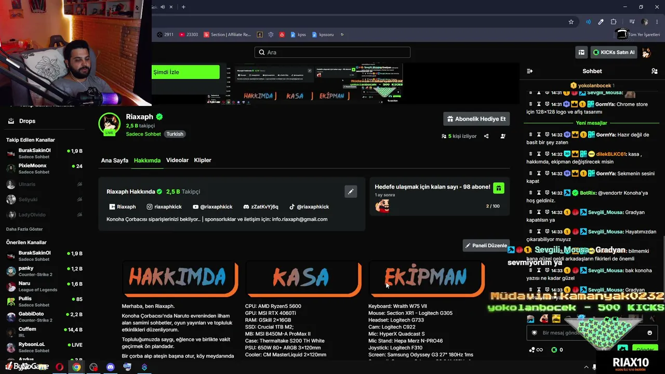
Task: Open the kpssoru bookmark
Action: [323, 35]
